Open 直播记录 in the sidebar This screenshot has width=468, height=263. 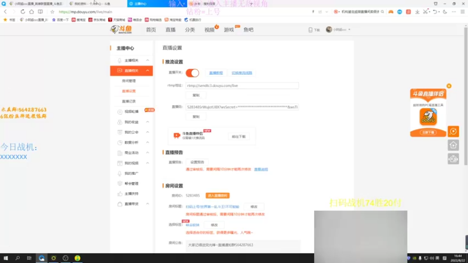129,101
